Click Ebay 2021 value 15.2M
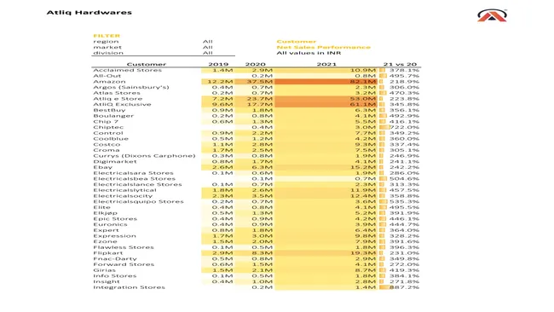554x312 pixels. (363, 167)
